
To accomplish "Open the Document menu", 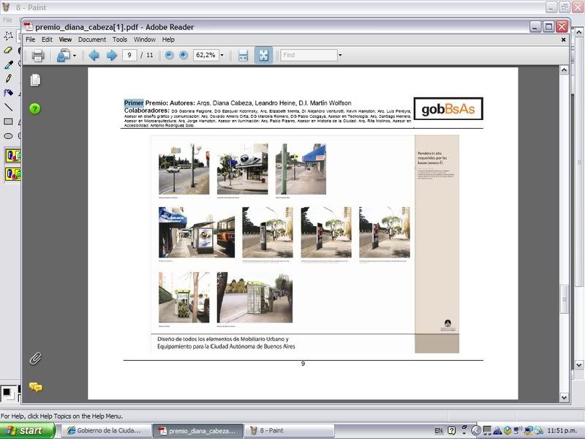I will 92,40.
